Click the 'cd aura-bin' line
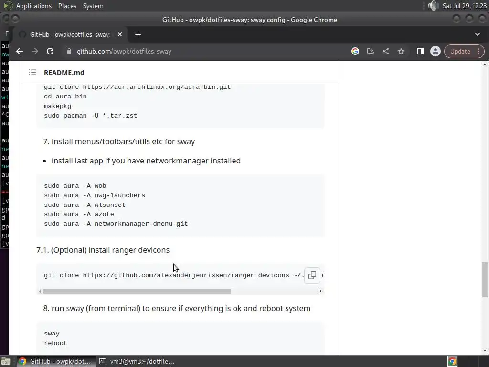 (x=65, y=97)
